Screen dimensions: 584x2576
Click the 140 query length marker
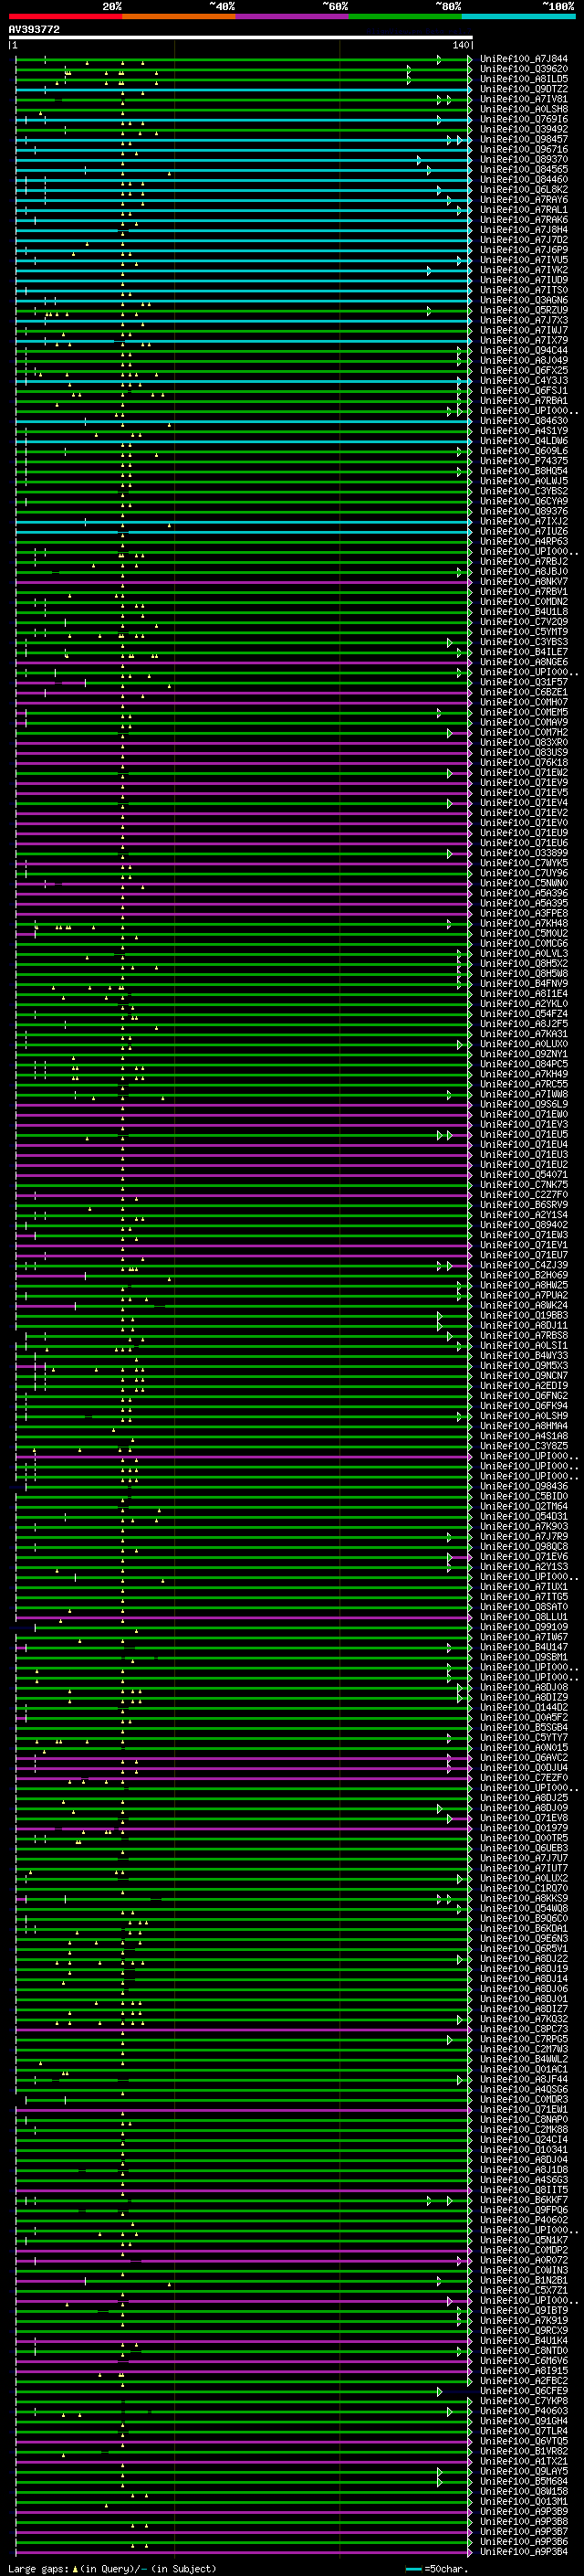461,45
